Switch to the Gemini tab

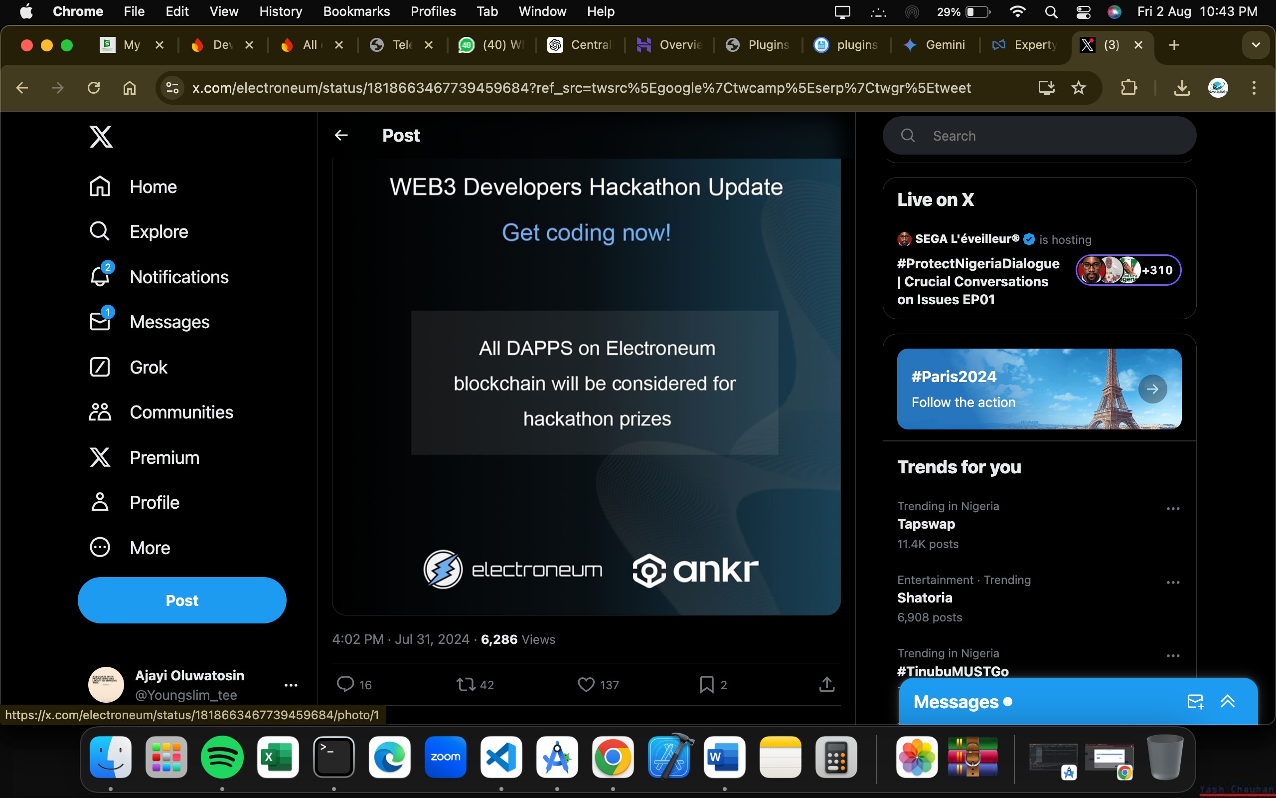(935, 45)
